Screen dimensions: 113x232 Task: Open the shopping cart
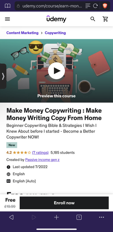(105, 19)
